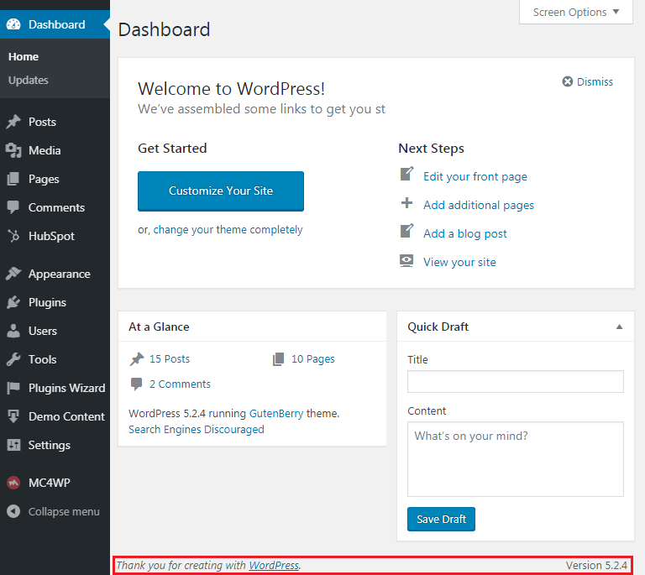
Task: Click the Collapse menu label
Action: pos(64,511)
